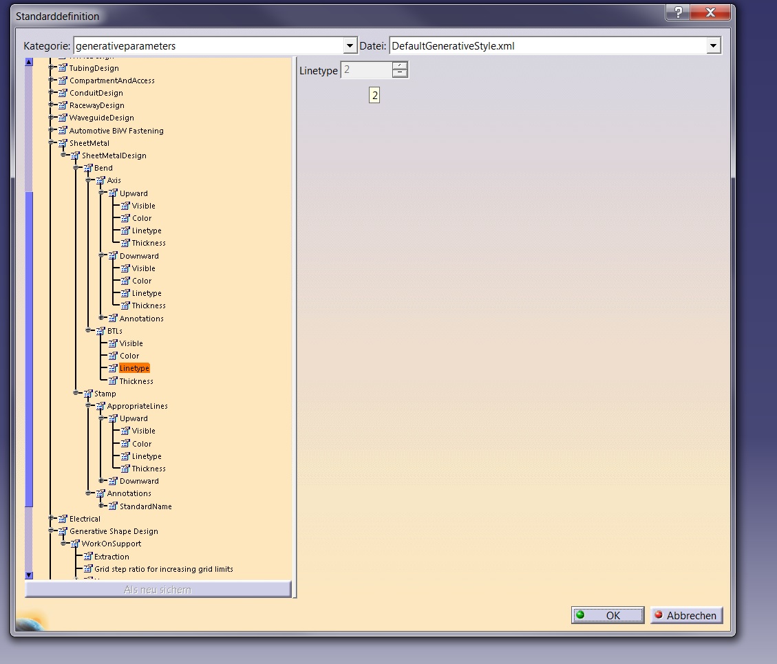Click the BTLs node icon
Screen dimensions: 777x664
point(100,331)
